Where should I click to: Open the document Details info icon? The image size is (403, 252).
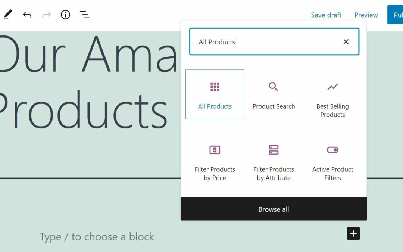(65, 15)
